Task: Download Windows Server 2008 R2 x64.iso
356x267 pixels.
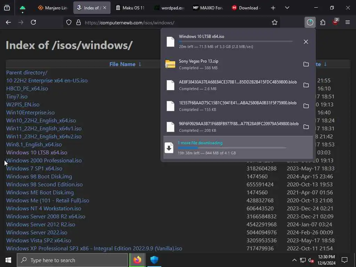Action: [x=46, y=216]
